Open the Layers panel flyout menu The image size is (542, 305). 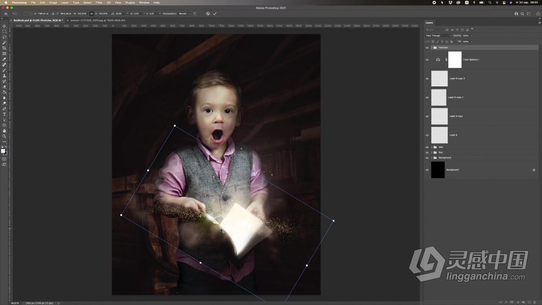[x=539, y=23]
